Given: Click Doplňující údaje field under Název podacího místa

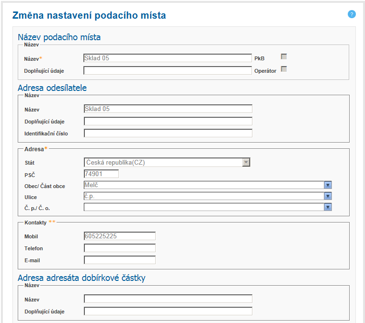Looking at the screenshot, I should 168,71.
